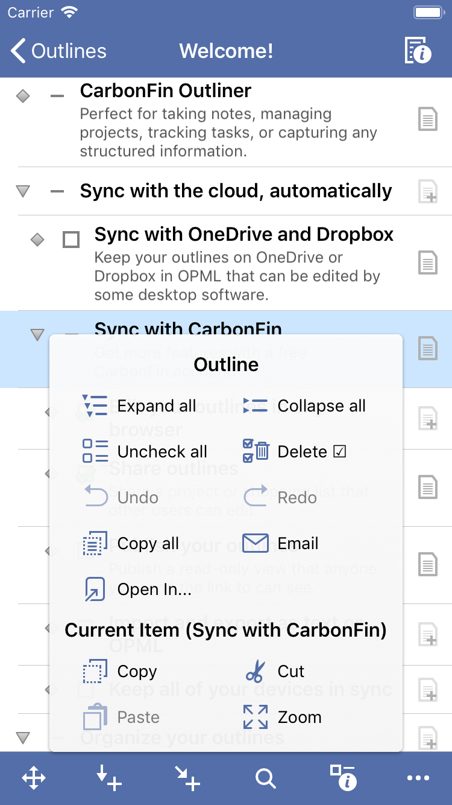Select CarbonFin Outliner title text

tap(166, 91)
